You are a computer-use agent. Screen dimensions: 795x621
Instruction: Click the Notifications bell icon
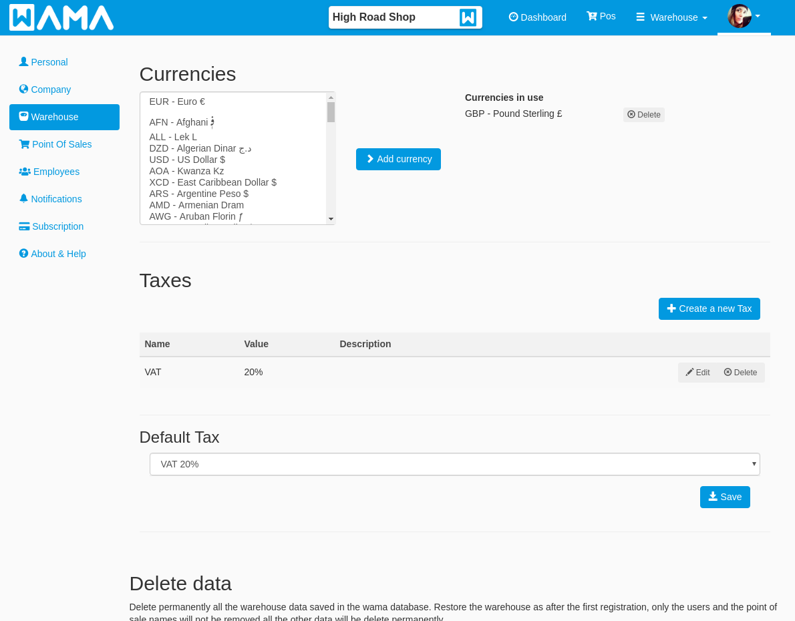coord(23,199)
